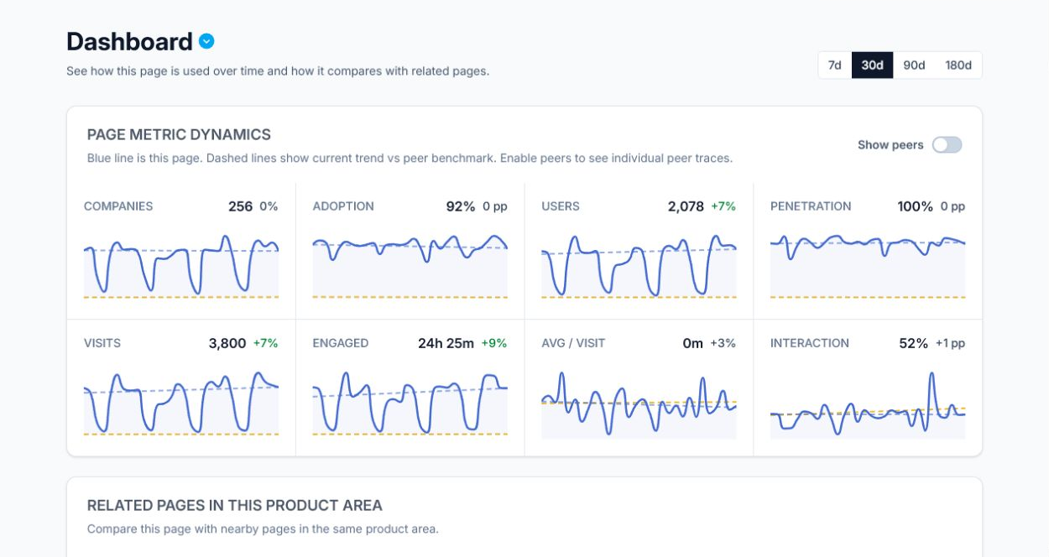Click the Avg / Visit value 0m

[x=692, y=343]
